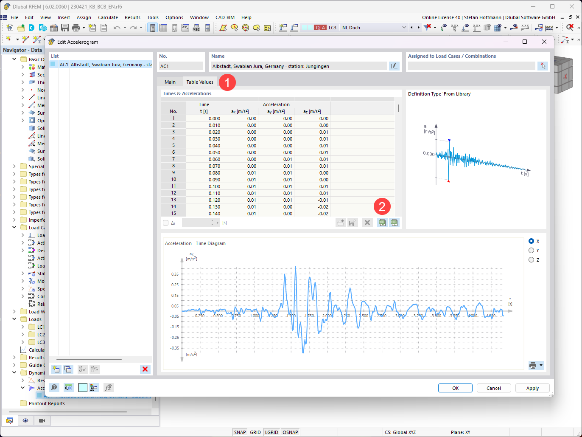The width and height of the screenshot is (582, 437).
Task: Open the Calculate menu
Action: click(x=108, y=17)
